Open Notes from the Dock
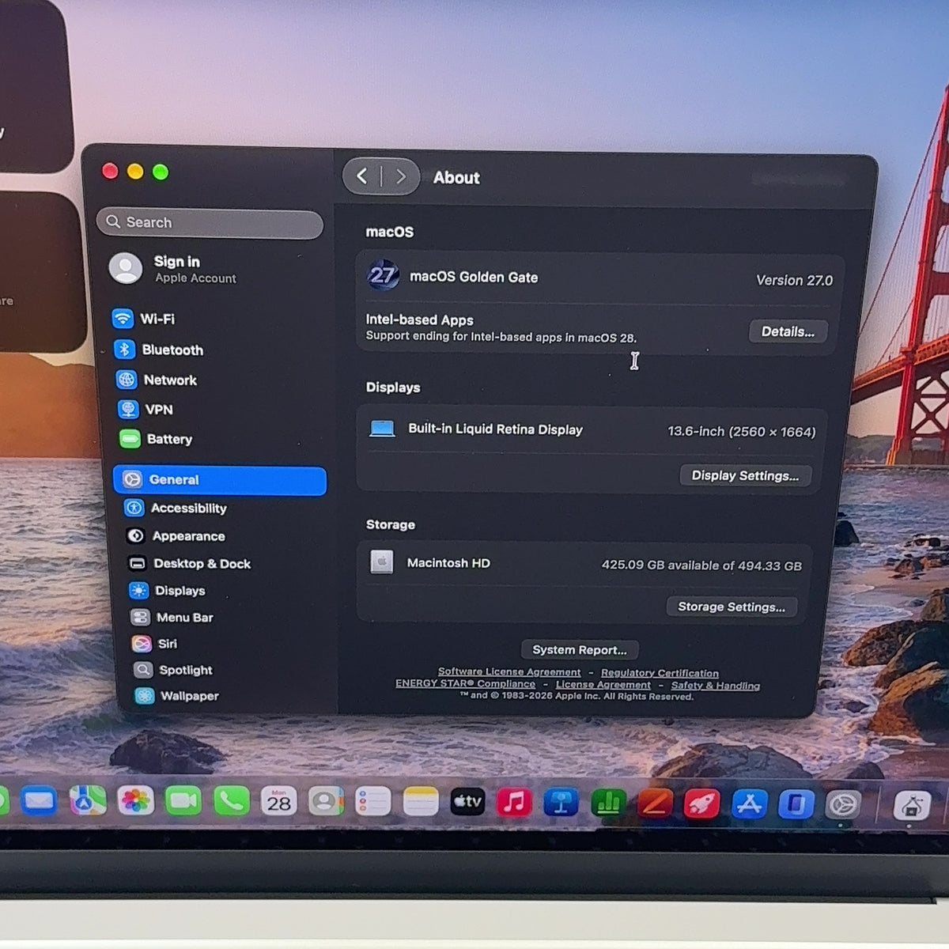This screenshot has width=949, height=949. [420, 802]
